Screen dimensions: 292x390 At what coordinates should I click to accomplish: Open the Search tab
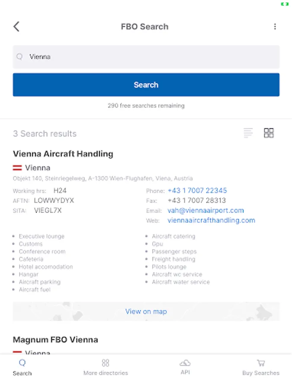pyautogui.click(x=22, y=367)
